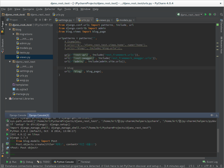Start debugging with the green bug icon
This screenshot has width=224, height=168.
210,14
